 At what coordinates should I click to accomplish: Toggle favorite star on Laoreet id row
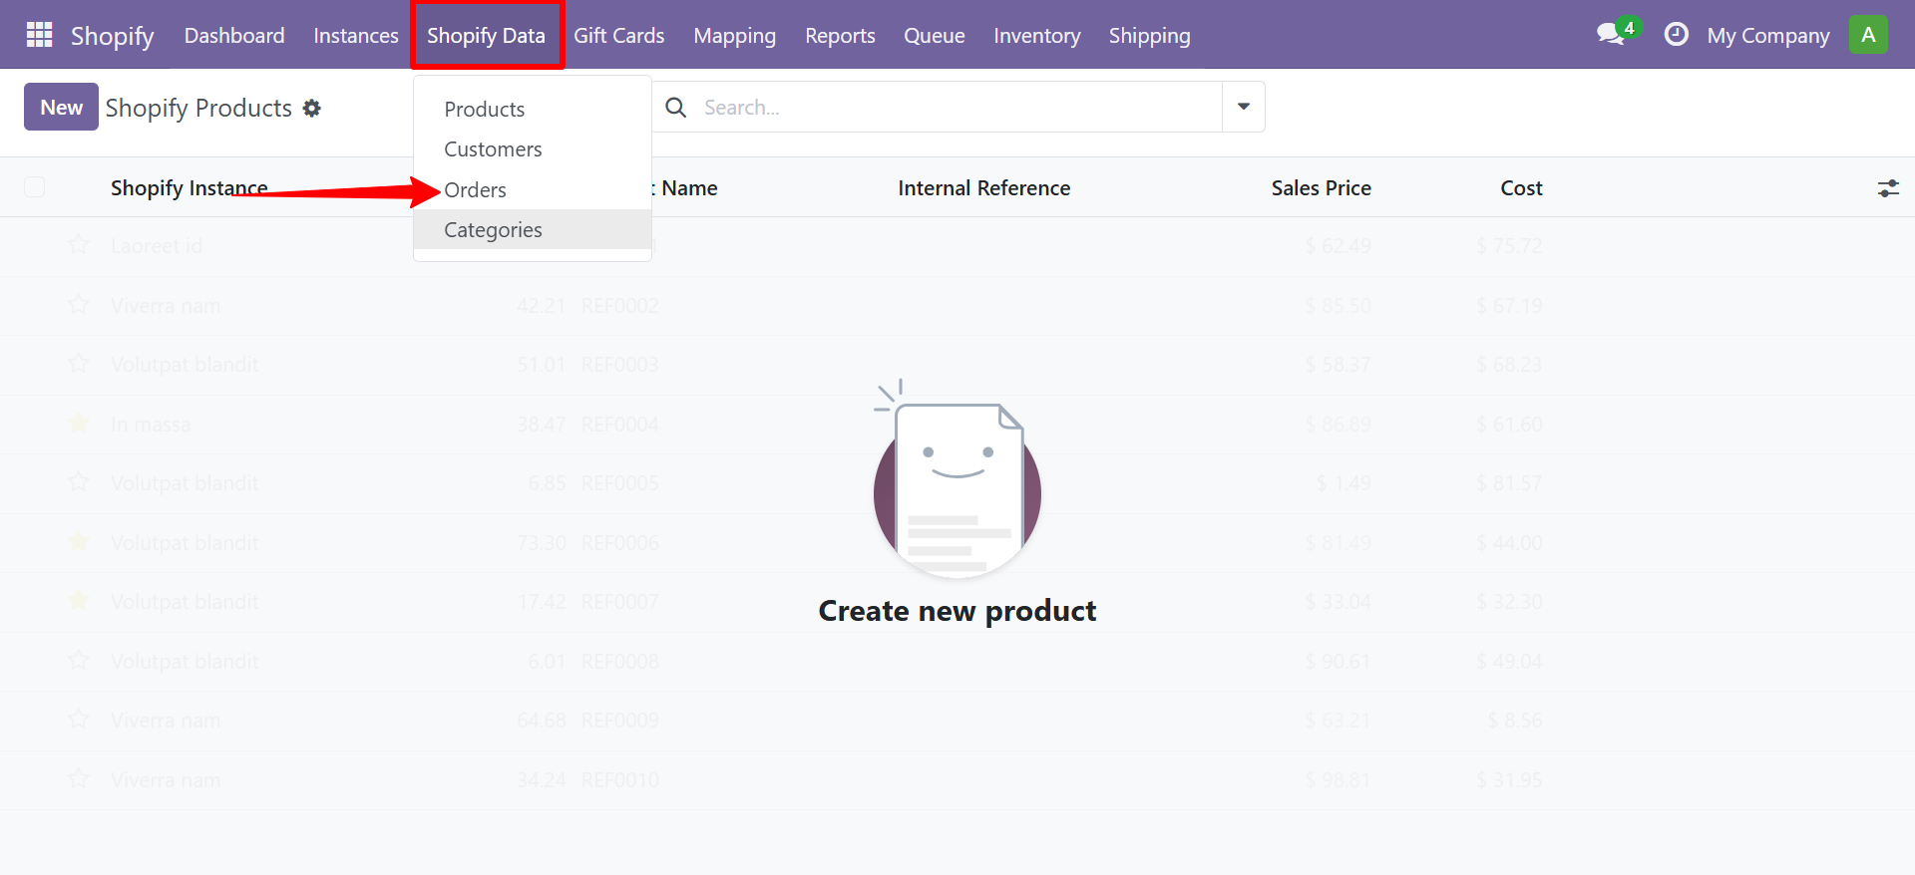79,245
